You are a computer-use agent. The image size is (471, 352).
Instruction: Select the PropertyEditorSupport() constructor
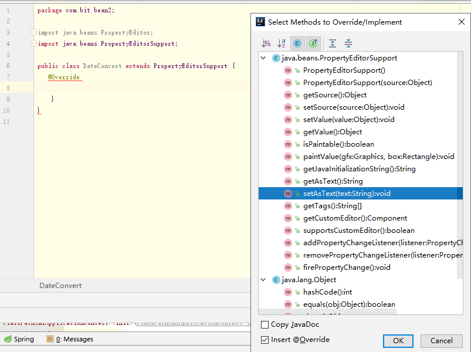tap(344, 70)
